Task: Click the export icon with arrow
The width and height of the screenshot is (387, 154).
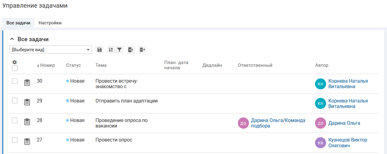Action: coord(131,50)
